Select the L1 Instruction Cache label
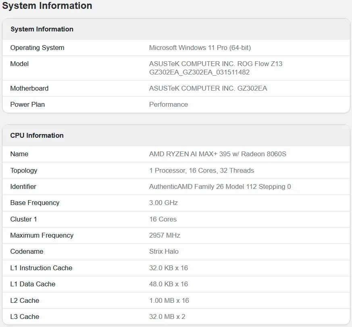The image size is (352, 327). [x=41, y=268]
